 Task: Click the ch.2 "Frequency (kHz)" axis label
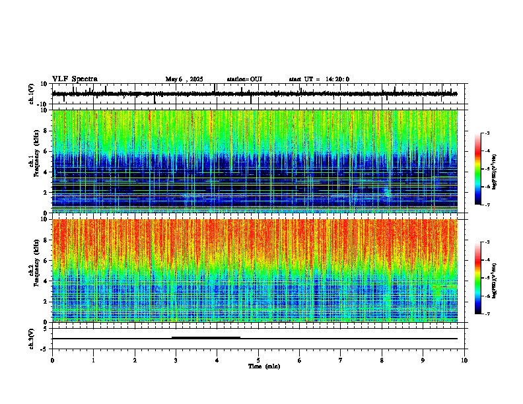coord(37,263)
